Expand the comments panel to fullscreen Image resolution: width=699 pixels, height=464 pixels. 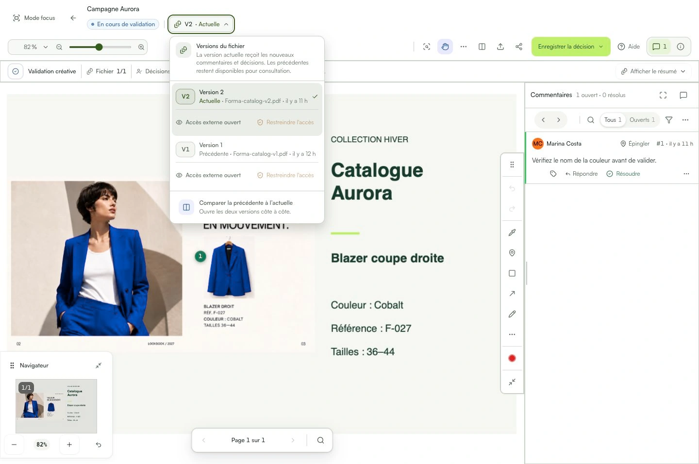663,95
